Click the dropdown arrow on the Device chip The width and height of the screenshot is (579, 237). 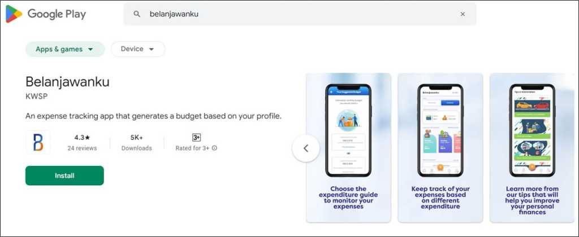pos(151,50)
